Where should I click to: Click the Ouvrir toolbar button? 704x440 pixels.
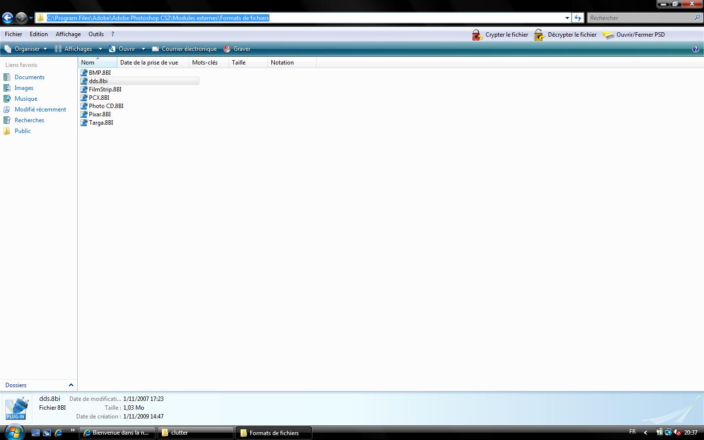pos(122,49)
